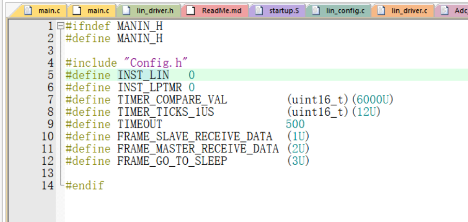Screen dimensions: 468x222
Task: Click the TIMER_COMPARE_VAL macro name
Action: coord(172,100)
